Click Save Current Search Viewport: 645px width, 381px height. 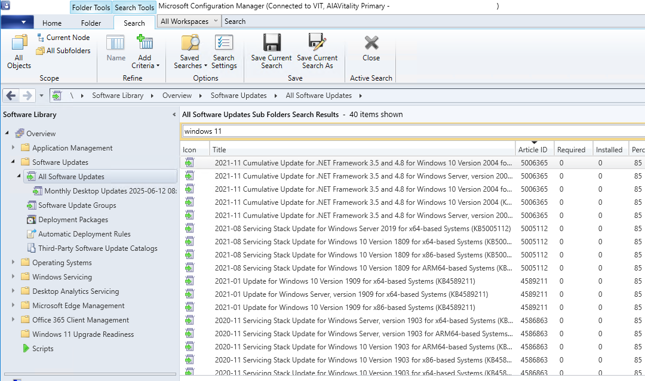coord(272,51)
